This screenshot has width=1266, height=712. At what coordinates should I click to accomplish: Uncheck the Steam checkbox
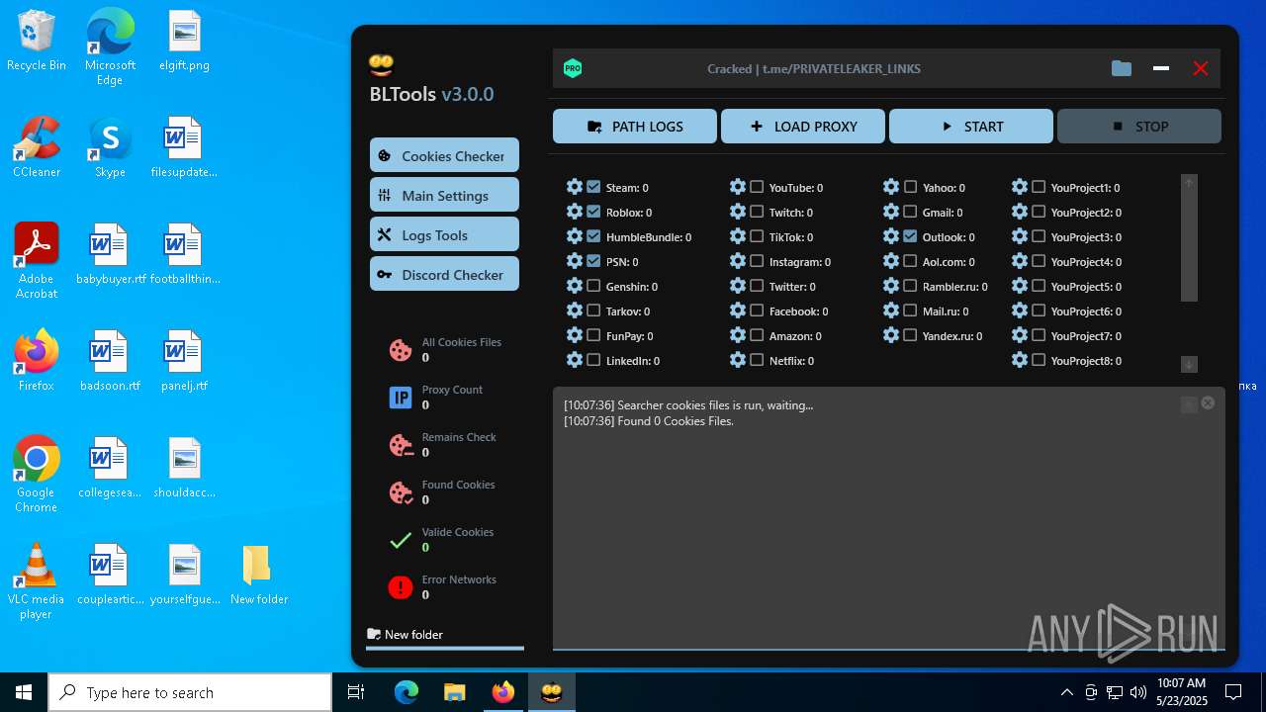593,187
